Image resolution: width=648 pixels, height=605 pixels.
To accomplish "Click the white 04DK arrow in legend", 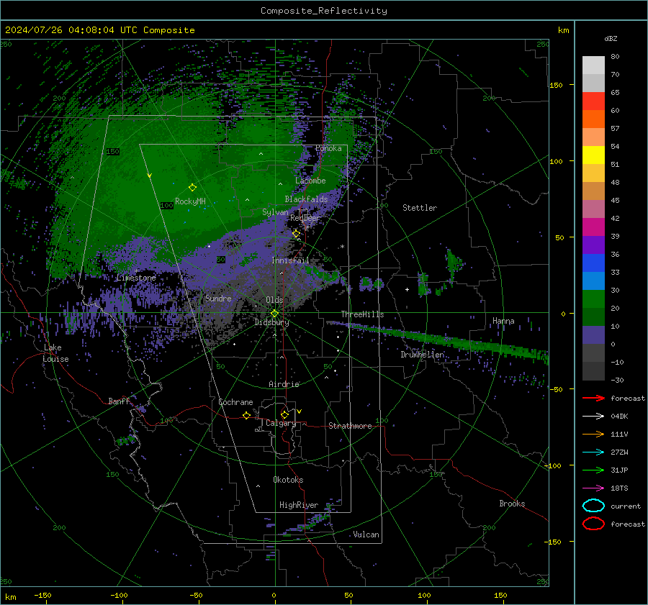I will [x=593, y=416].
